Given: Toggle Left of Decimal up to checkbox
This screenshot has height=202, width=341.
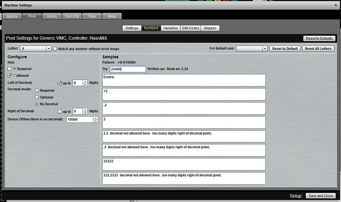Looking at the screenshot, I should pyautogui.click(x=60, y=83).
